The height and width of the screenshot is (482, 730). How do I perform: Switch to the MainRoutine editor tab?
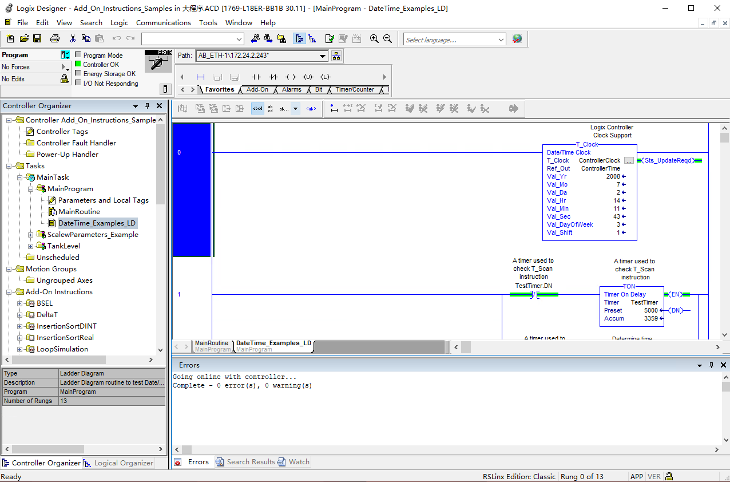pyautogui.click(x=212, y=346)
